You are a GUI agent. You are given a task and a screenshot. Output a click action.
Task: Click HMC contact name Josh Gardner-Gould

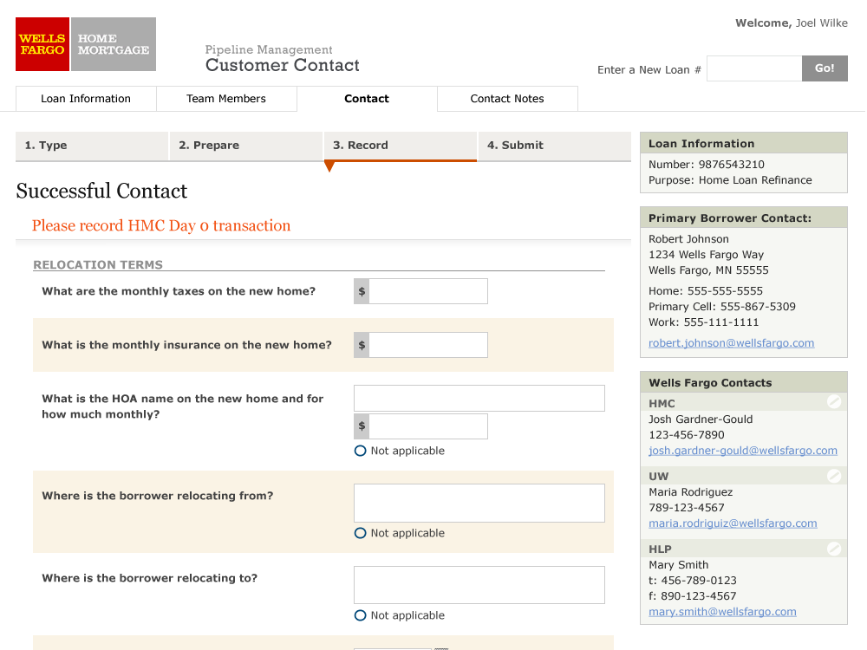[700, 419]
